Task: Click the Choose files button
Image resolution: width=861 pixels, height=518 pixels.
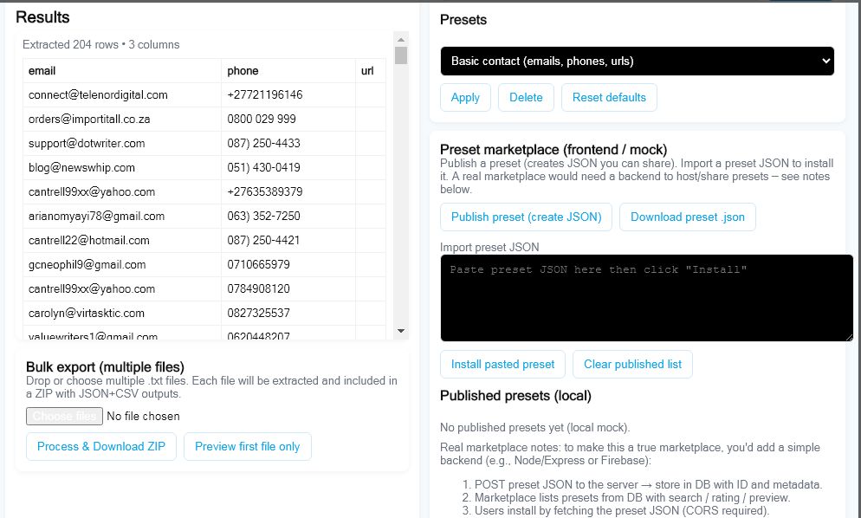Action: pos(64,417)
